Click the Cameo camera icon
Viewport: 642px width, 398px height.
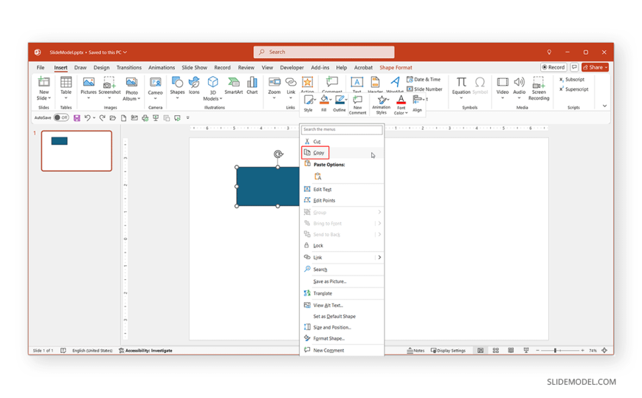pos(155,82)
